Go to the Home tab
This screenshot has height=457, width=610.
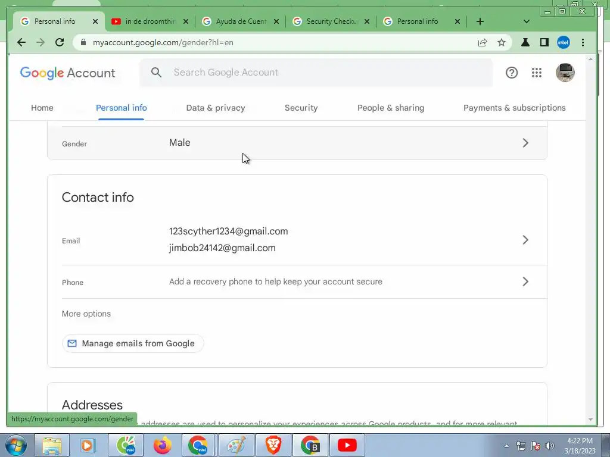(x=42, y=108)
